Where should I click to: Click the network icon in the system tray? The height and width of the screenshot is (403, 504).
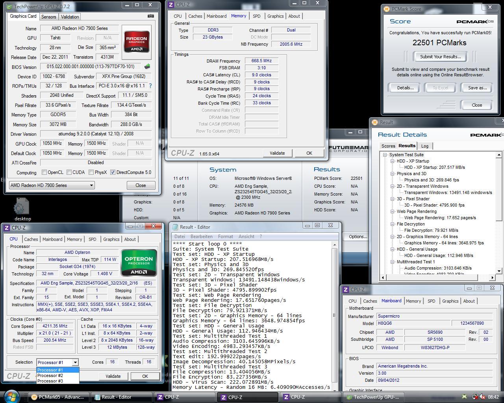(x=476, y=397)
